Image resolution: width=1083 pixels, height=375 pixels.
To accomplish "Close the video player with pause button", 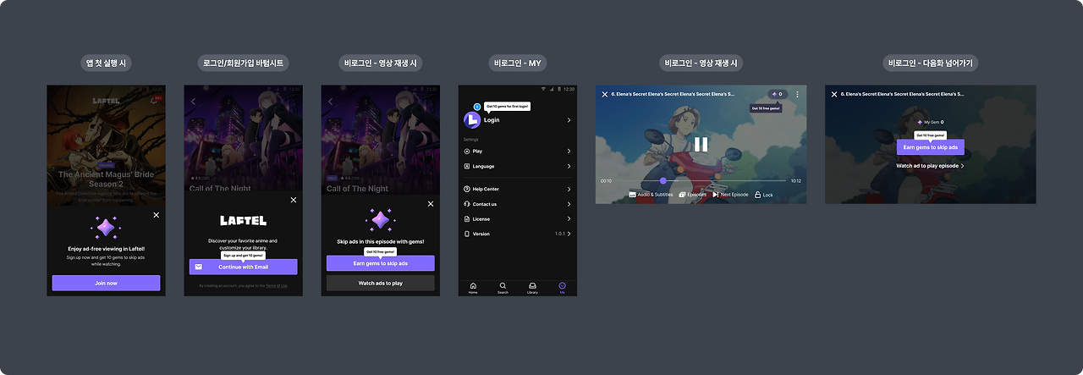I will pyautogui.click(x=604, y=94).
